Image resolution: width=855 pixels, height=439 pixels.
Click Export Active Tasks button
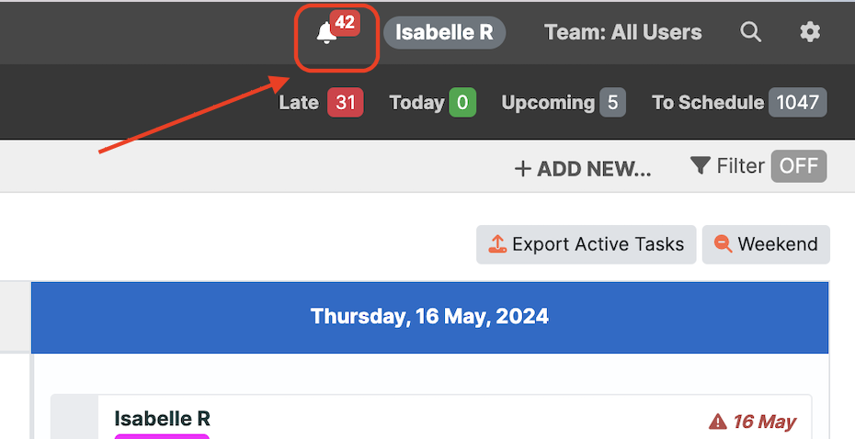click(x=587, y=244)
